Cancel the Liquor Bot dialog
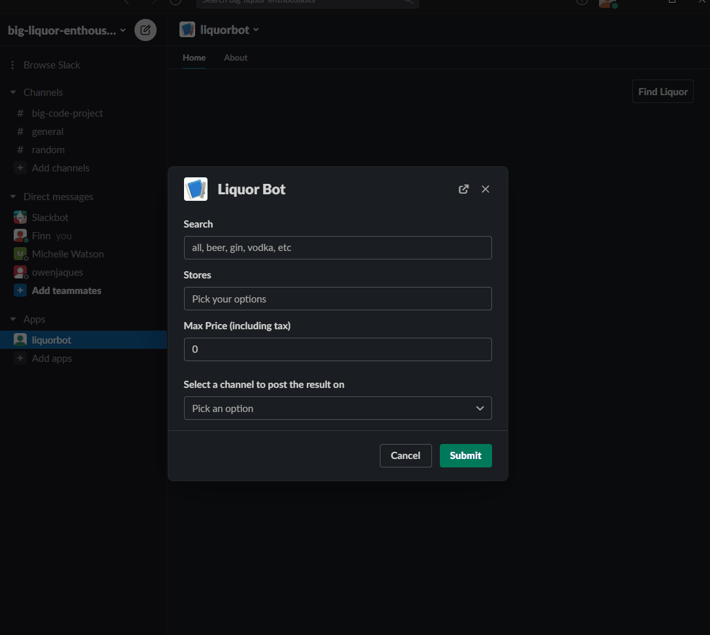The image size is (710, 635). click(x=405, y=456)
